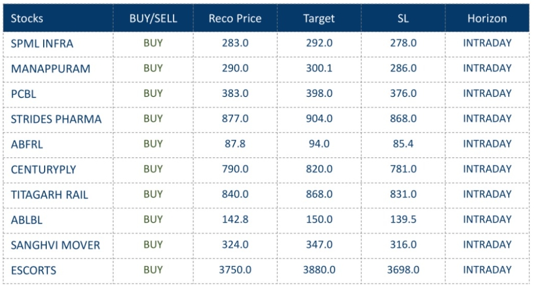Viewport: 536px width, 286px height.
Task: Select the Reco Price header cell
Action: (x=235, y=18)
